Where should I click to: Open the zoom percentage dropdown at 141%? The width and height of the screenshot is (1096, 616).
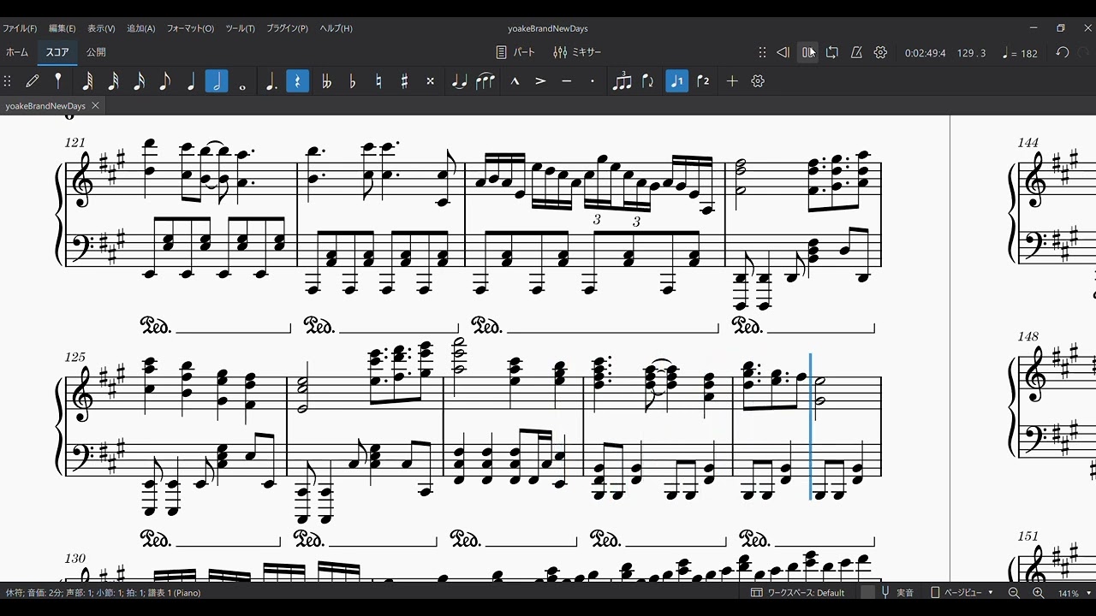(x=1072, y=593)
